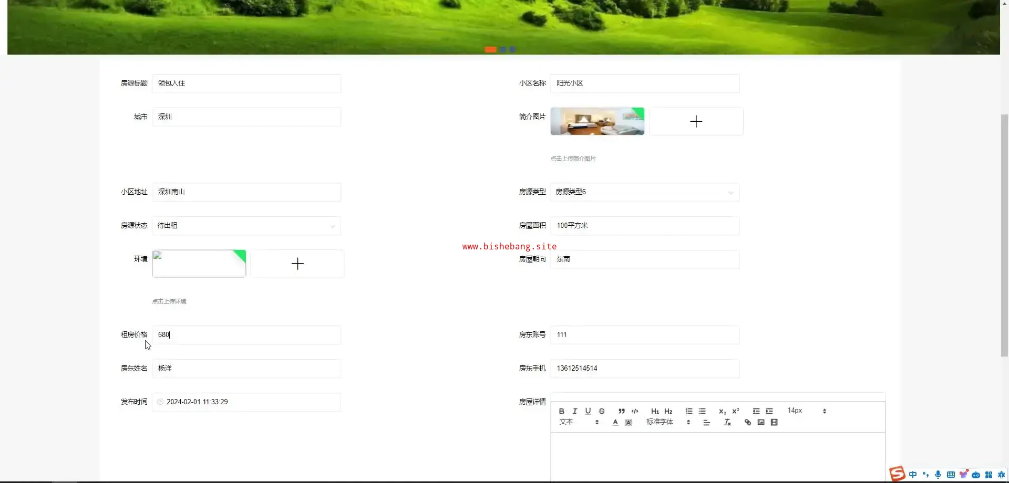
Task: Start a bulleted list
Action: click(702, 412)
